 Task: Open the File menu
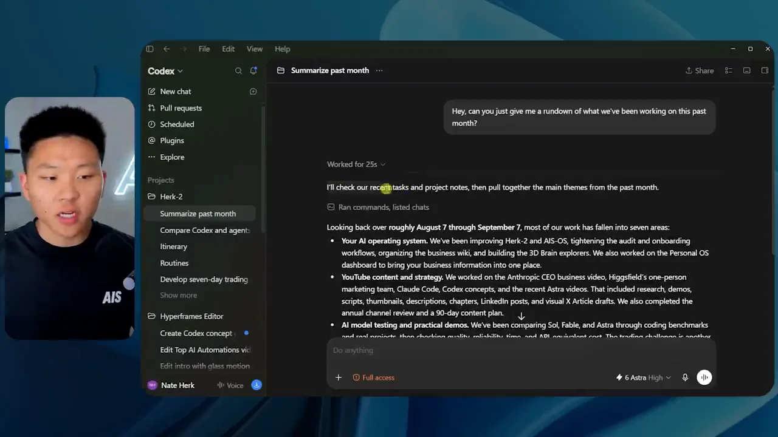[204, 49]
